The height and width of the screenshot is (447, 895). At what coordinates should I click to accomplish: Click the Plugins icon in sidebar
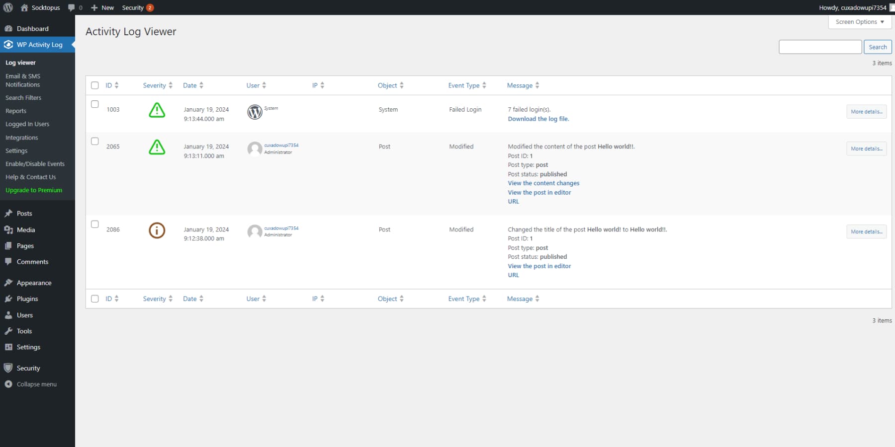(x=8, y=298)
